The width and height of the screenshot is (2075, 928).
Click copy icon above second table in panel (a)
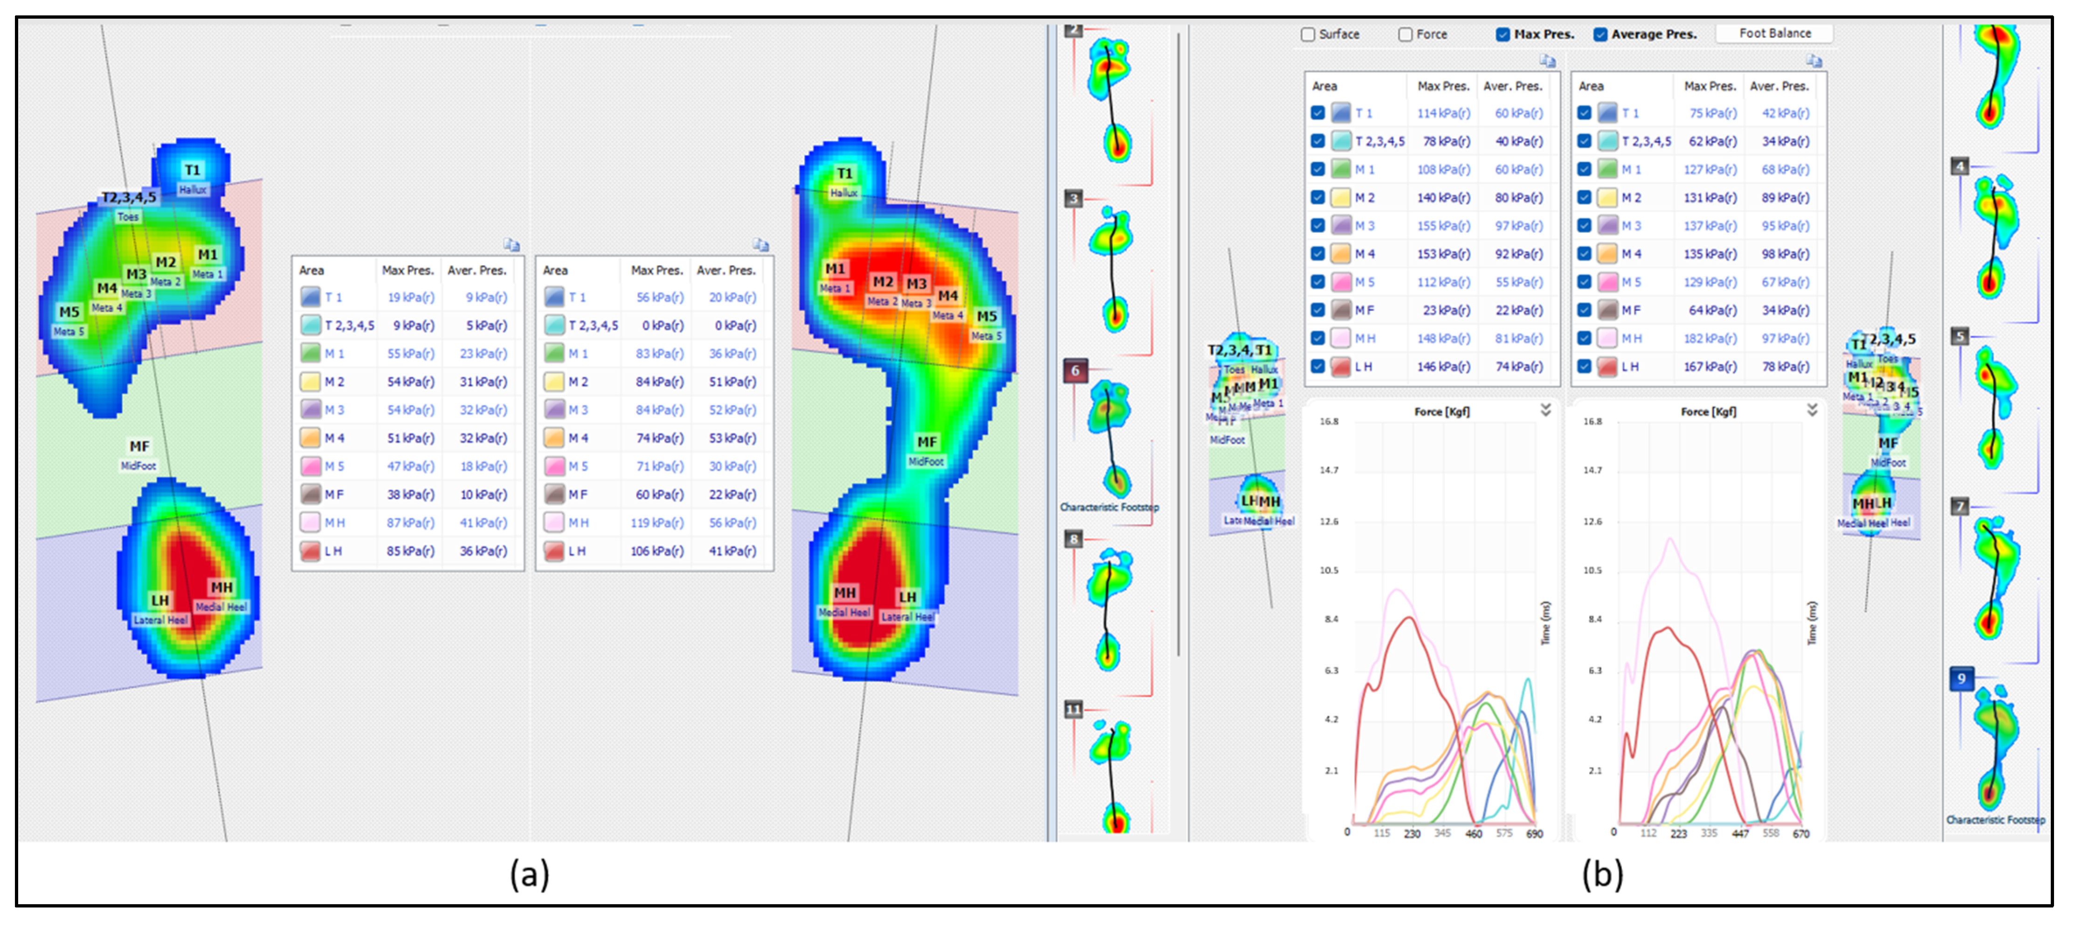(760, 245)
